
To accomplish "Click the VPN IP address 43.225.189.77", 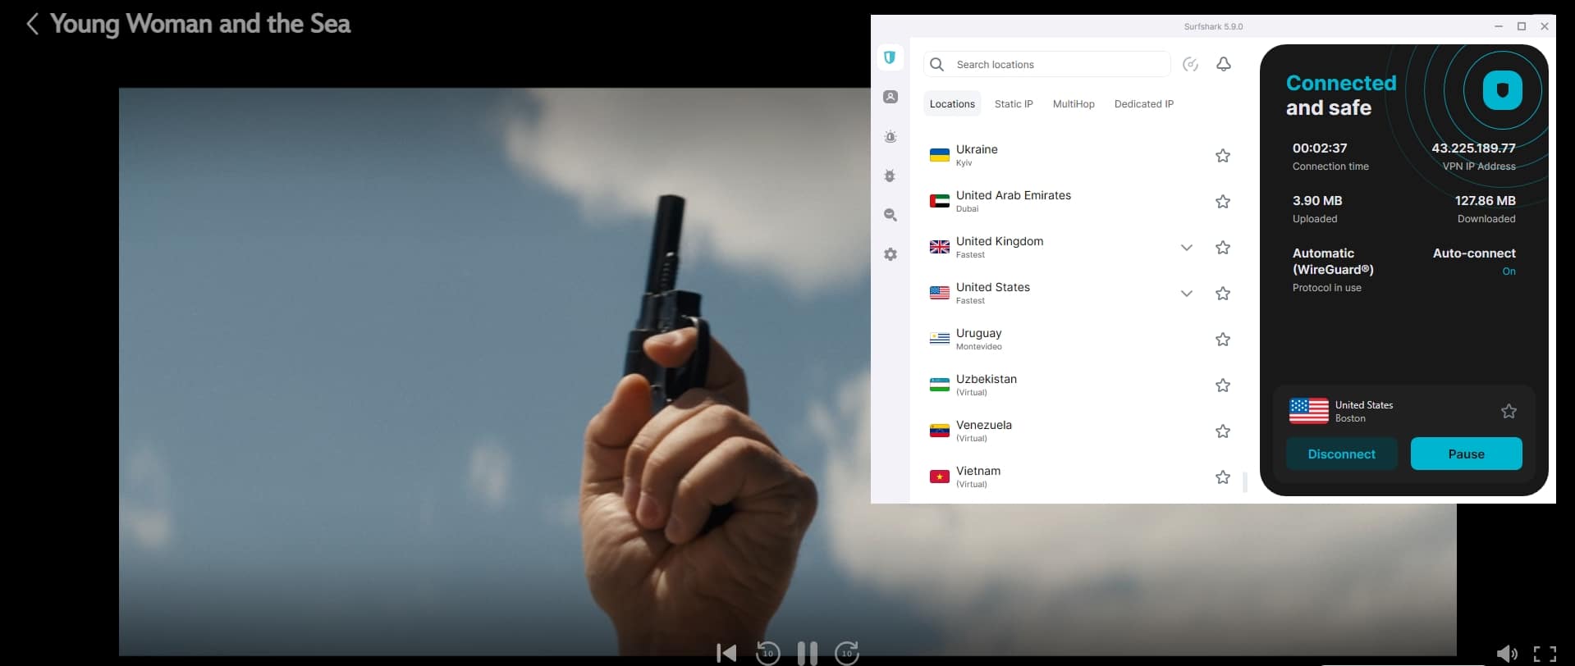I will click(x=1473, y=148).
